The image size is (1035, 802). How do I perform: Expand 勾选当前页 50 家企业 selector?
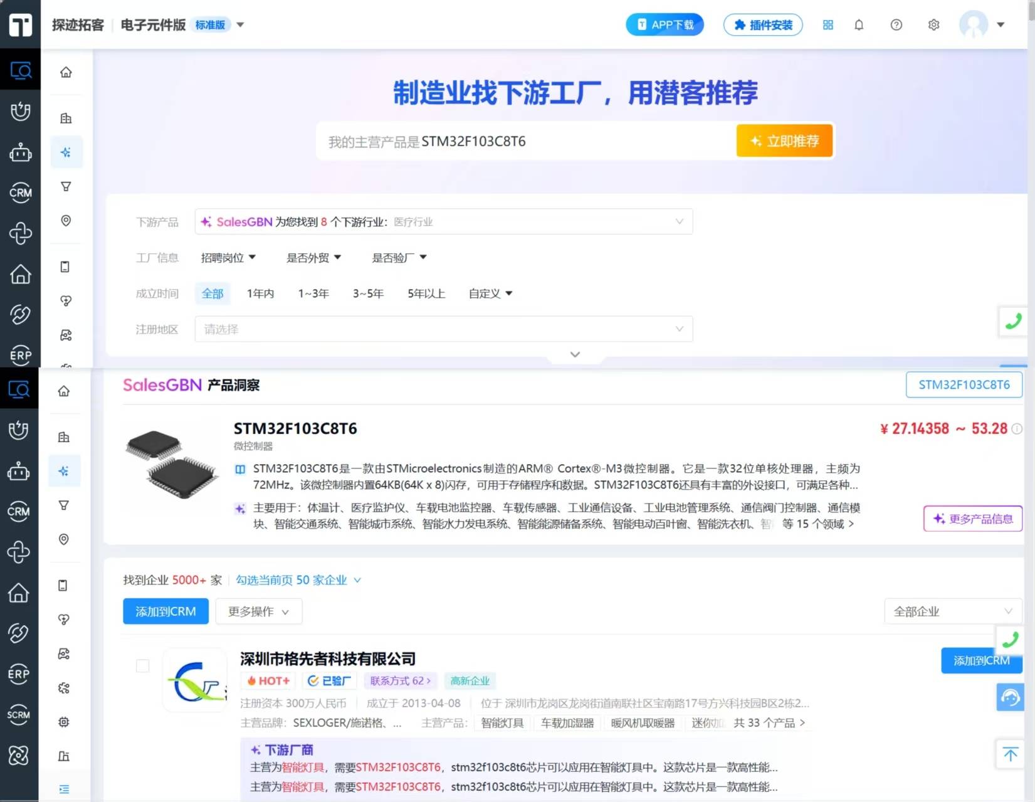point(298,580)
